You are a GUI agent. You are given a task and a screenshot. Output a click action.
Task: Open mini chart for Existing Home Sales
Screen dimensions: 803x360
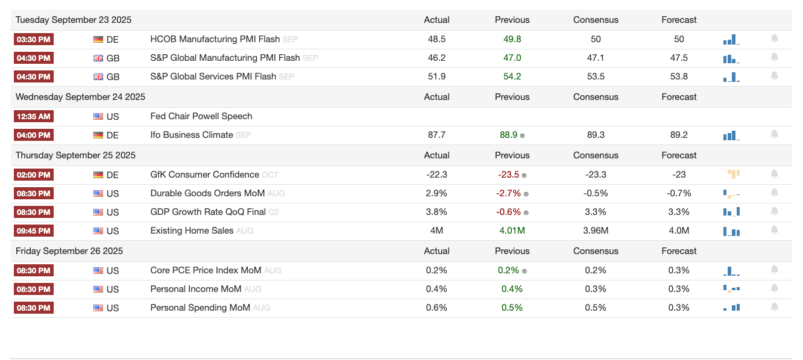pyautogui.click(x=731, y=231)
